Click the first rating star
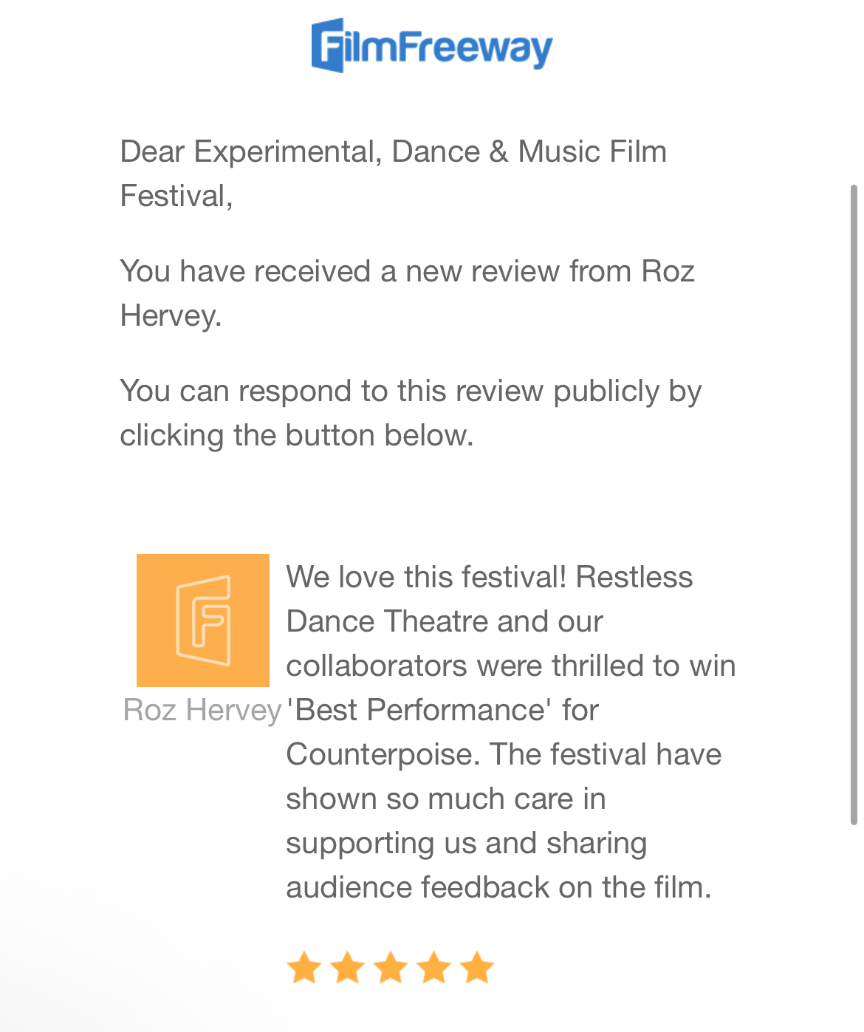Viewport: 864px width, 1032px height. point(304,968)
